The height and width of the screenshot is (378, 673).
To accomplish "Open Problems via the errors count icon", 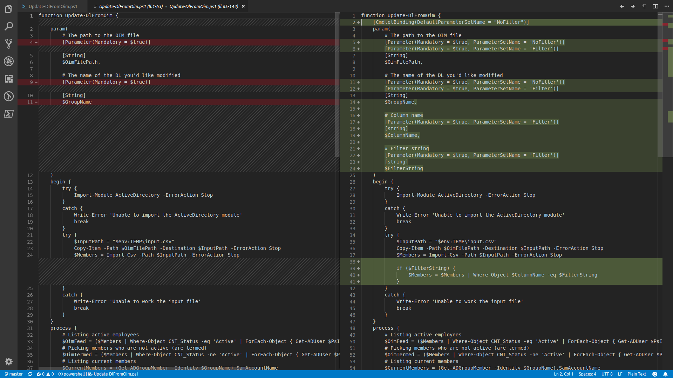I will 41,374.
